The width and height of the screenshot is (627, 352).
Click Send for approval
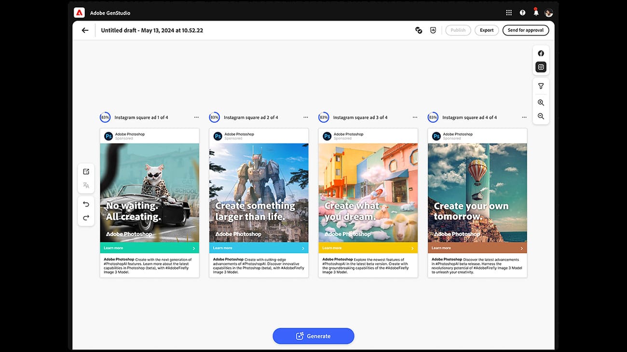click(x=526, y=30)
